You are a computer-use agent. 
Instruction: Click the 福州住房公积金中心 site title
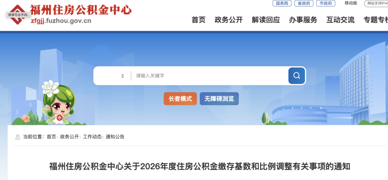click(x=81, y=10)
